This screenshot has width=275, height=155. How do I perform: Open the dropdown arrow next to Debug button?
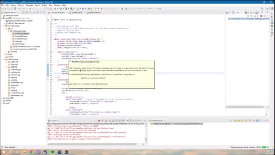(58, 9)
